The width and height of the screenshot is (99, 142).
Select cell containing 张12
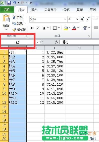(18, 102)
